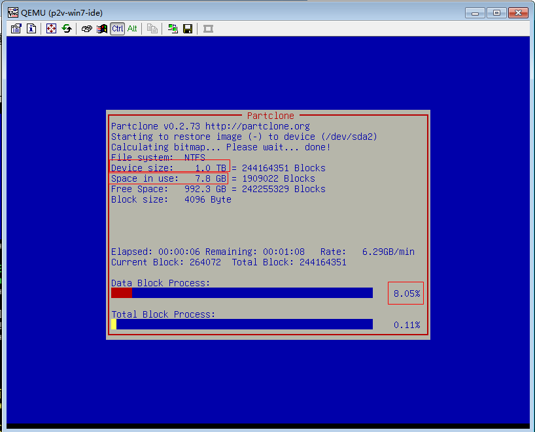Screen dimensions: 535x432
Task: Start a new VNC connection
Action: [x=173, y=29]
